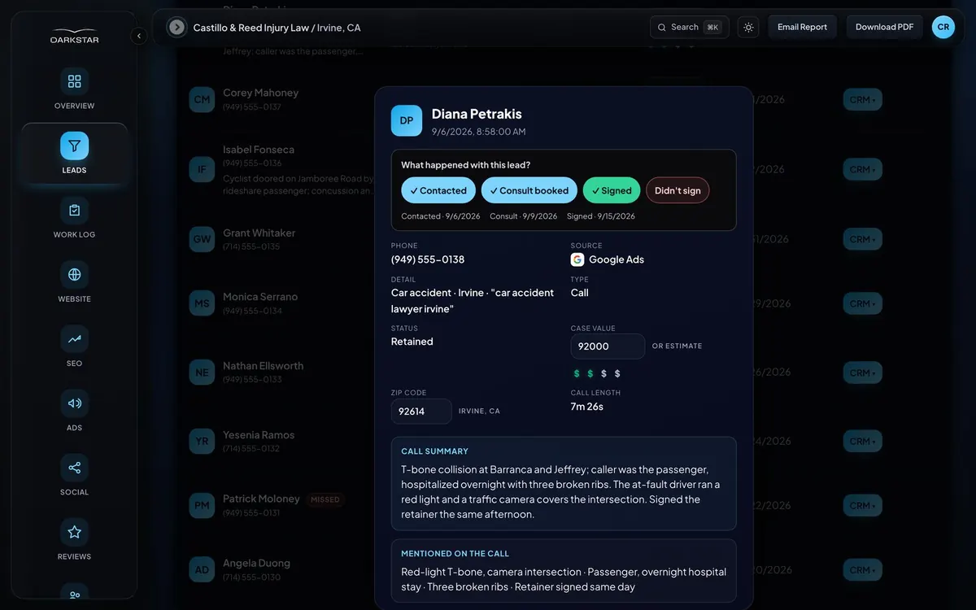Click the Google Ads source icon
Viewport: 976px width, 610px height.
click(577, 259)
